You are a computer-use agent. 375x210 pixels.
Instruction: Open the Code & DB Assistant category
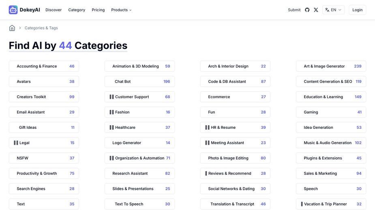[x=235, y=81]
